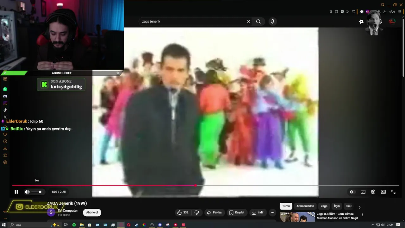405x228 pixels.
Task: Open the X (Twitter) sidebar icon
Action: 5,117
